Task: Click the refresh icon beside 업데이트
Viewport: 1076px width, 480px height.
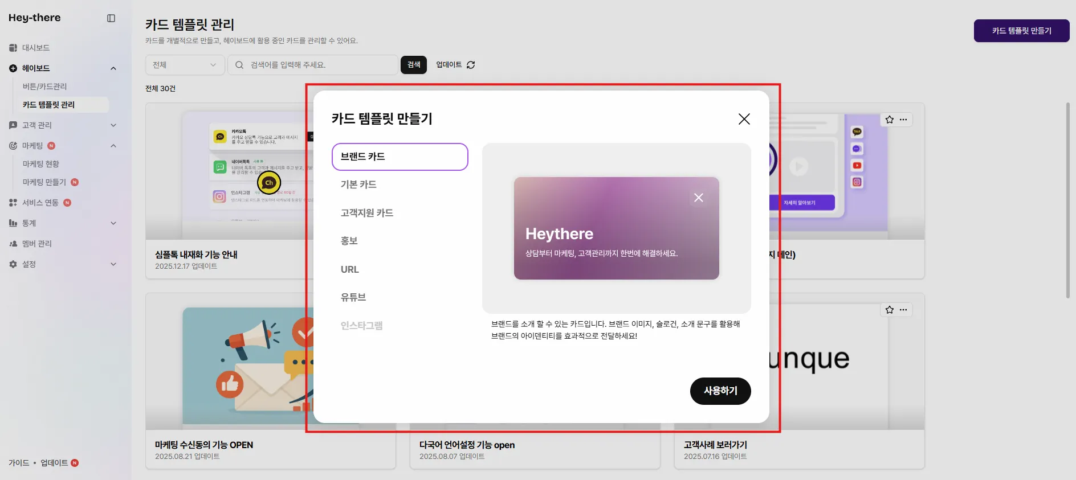Action: point(471,65)
